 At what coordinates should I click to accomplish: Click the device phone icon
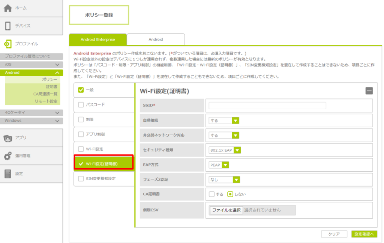[x=8, y=26]
